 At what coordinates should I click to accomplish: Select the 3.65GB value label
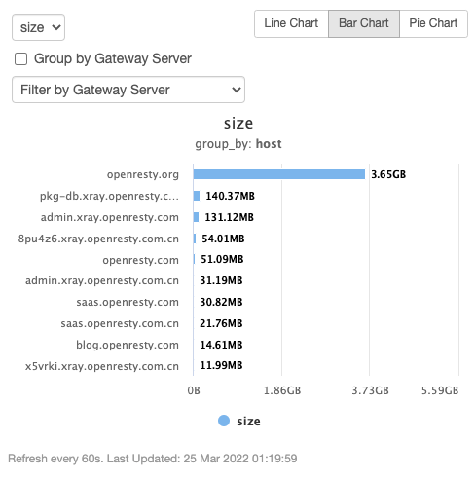[x=388, y=174]
